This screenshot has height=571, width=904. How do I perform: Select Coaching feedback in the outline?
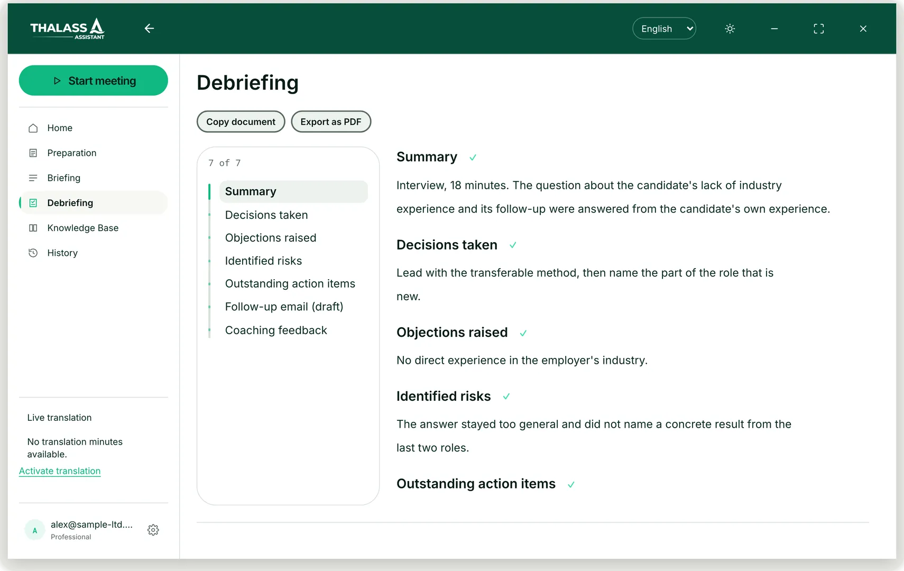[276, 330]
